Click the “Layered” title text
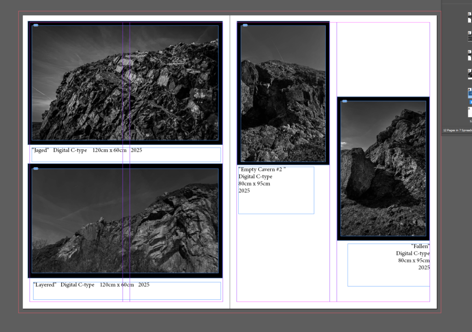This screenshot has height=332, width=472. point(45,285)
